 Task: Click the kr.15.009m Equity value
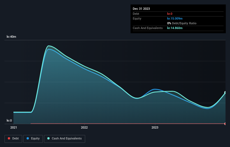pos(175,18)
